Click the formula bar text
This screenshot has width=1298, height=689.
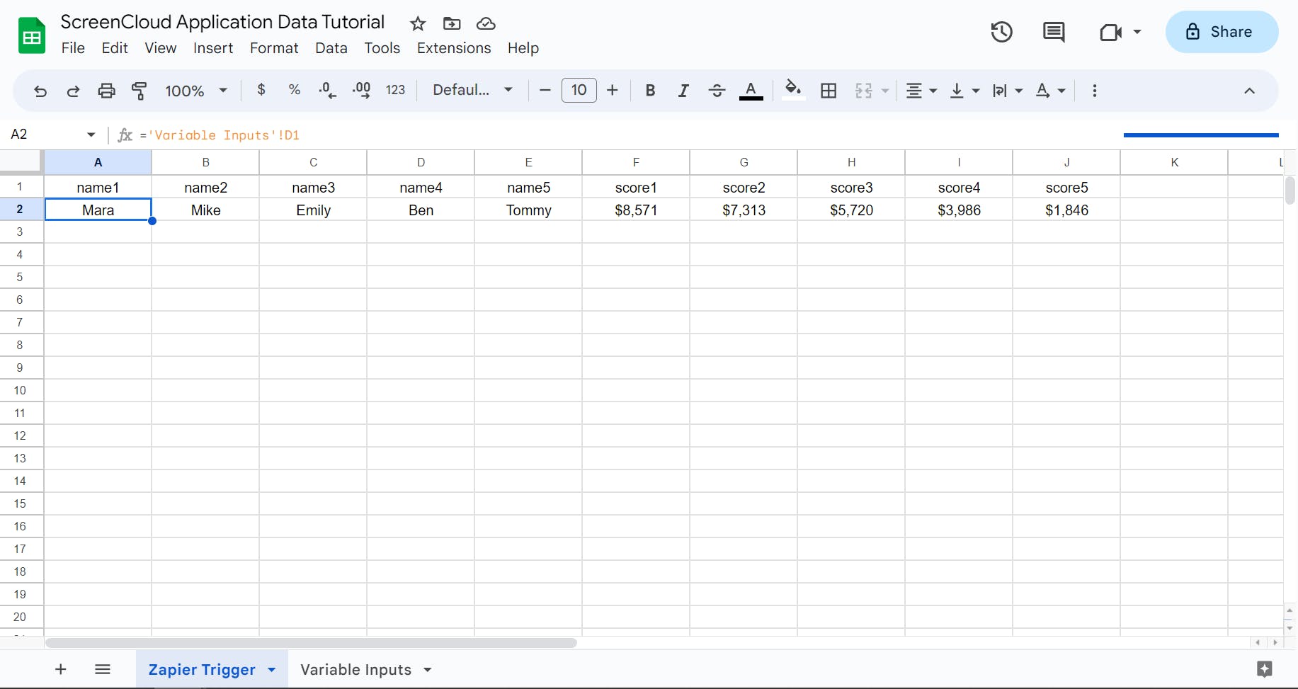(x=220, y=135)
